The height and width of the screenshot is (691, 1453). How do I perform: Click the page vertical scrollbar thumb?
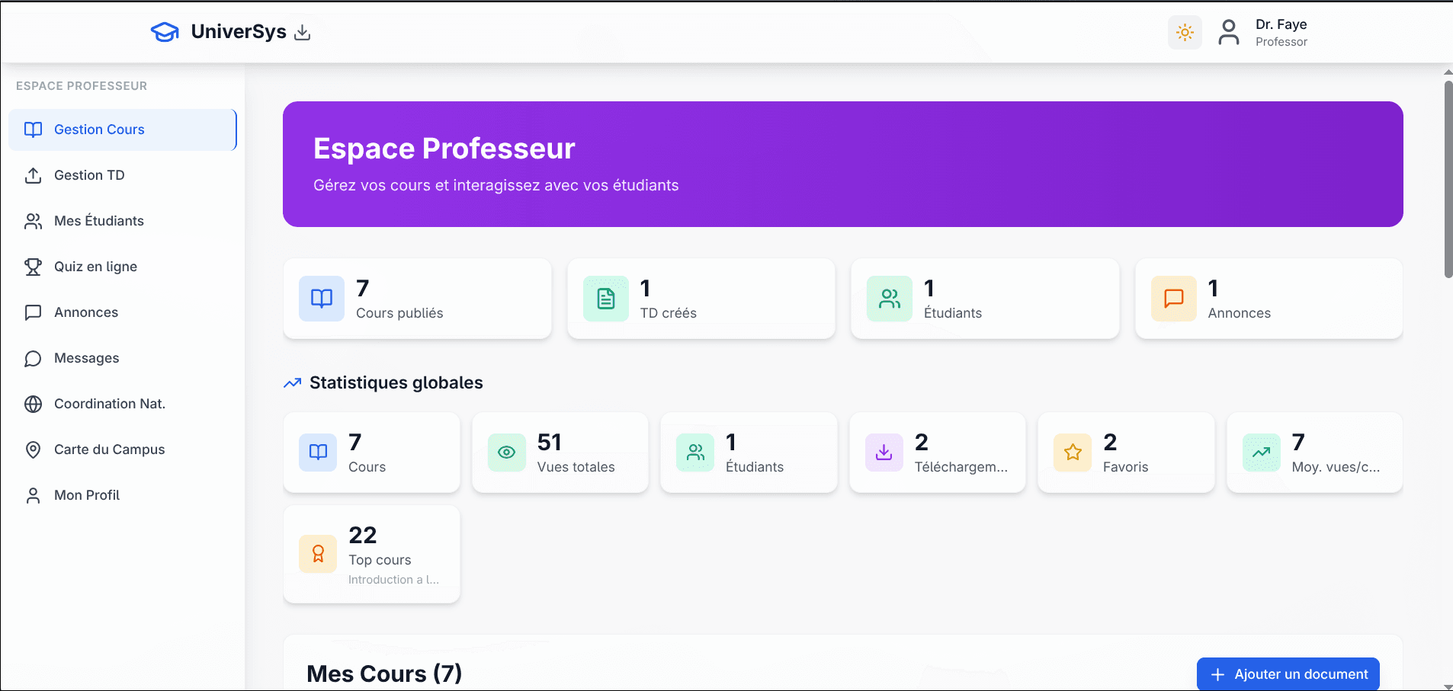(x=1448, y=179)
